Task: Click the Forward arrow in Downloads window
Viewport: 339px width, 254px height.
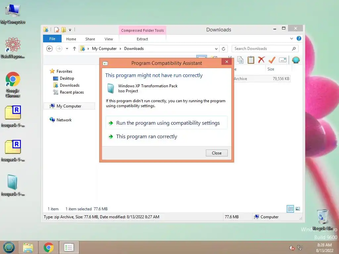Action: [x=59, y=49]
